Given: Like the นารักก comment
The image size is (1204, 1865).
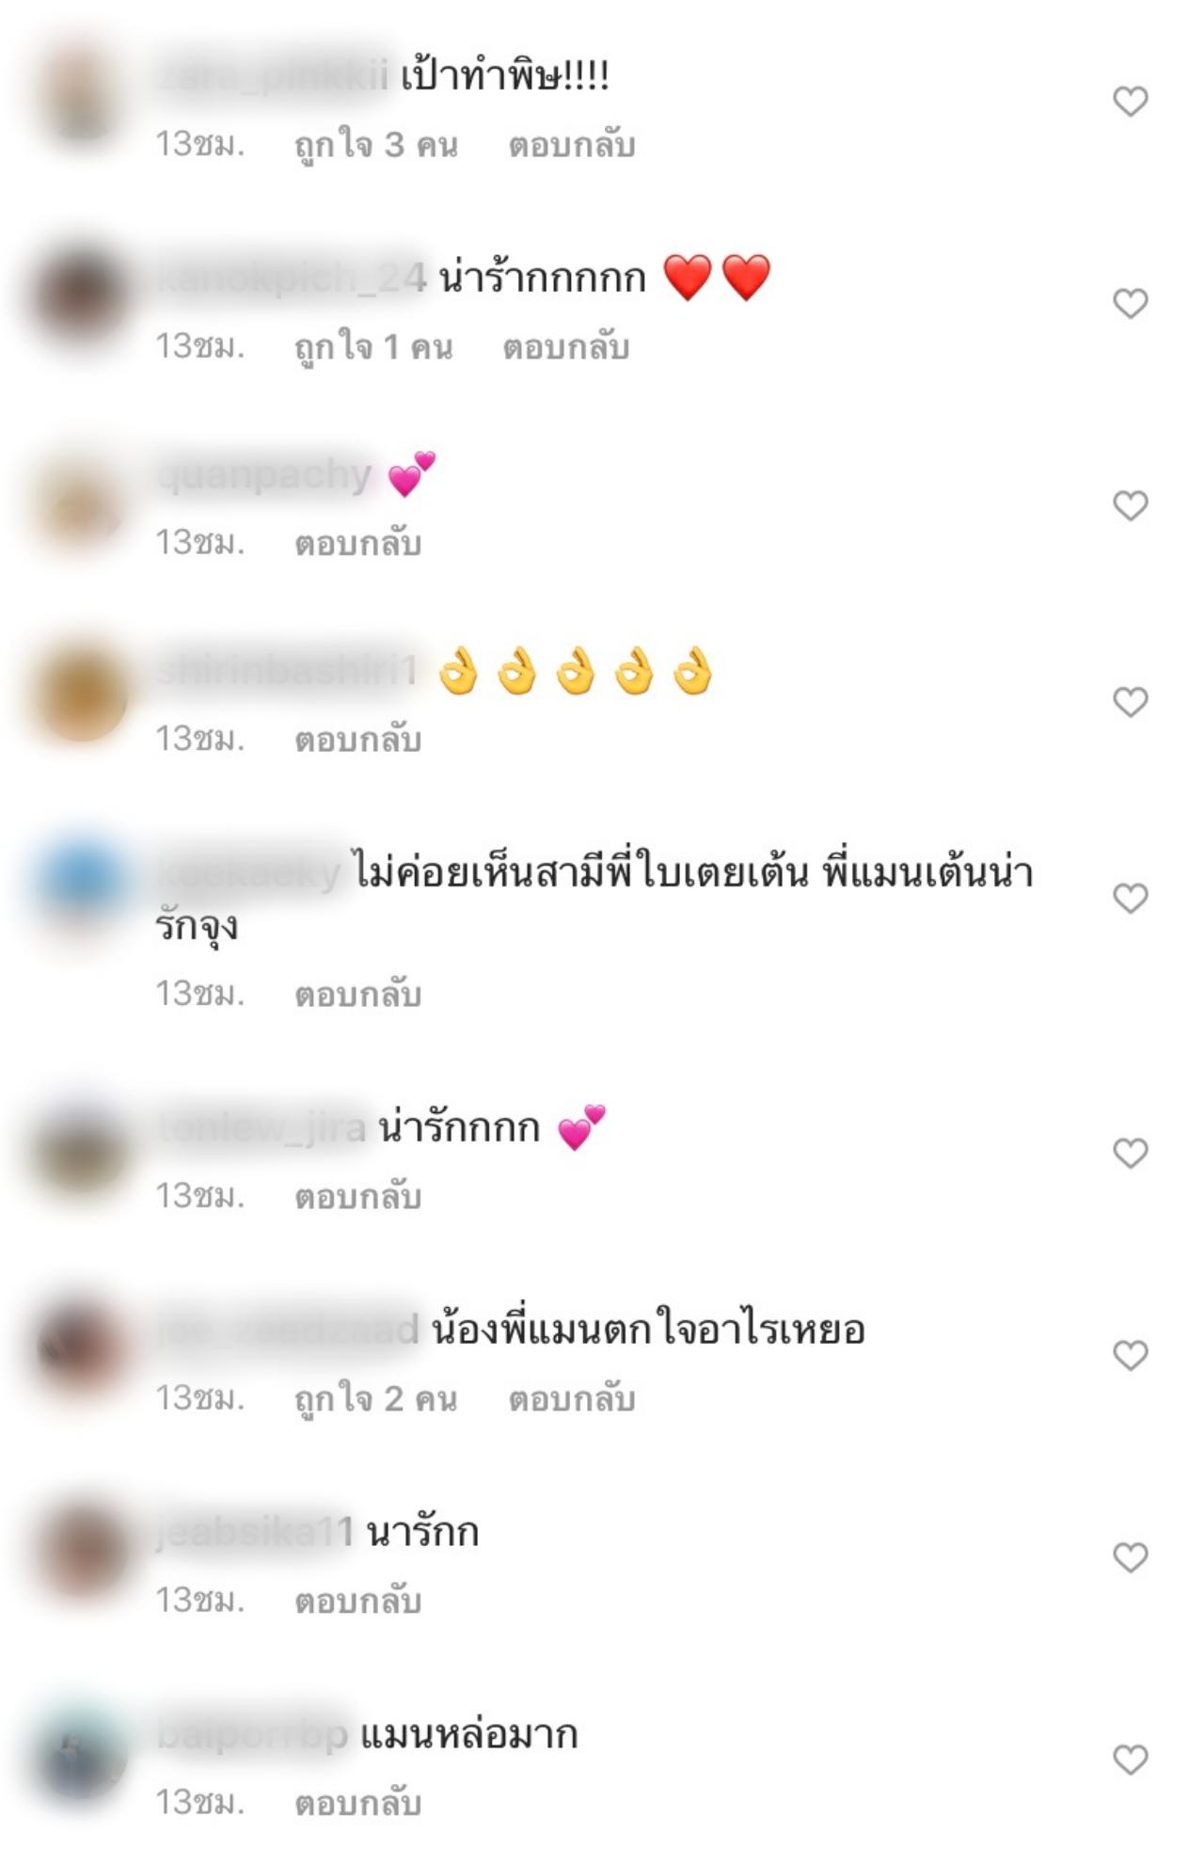Looking at the screenshot, I should (x=1130, y=1557).
